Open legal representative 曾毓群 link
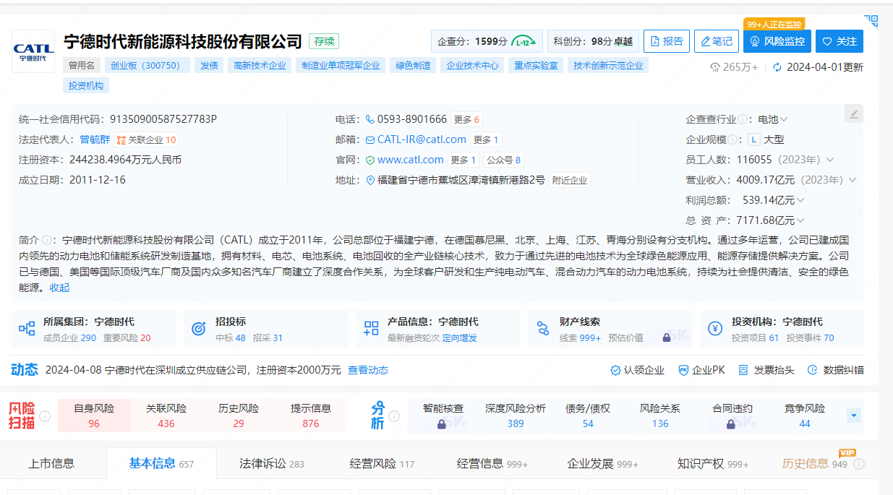893x495 pixels. pyautogui.click(x=95, y=139)
